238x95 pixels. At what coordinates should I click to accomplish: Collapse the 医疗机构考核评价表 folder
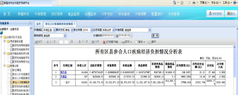tap(4, 53)
